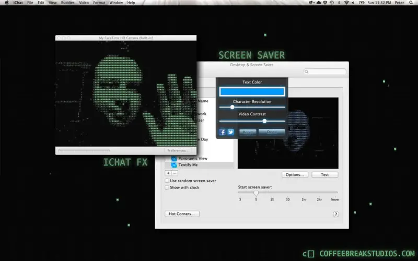Click the Test button
The image size is (418, 261).
[324, 175]
